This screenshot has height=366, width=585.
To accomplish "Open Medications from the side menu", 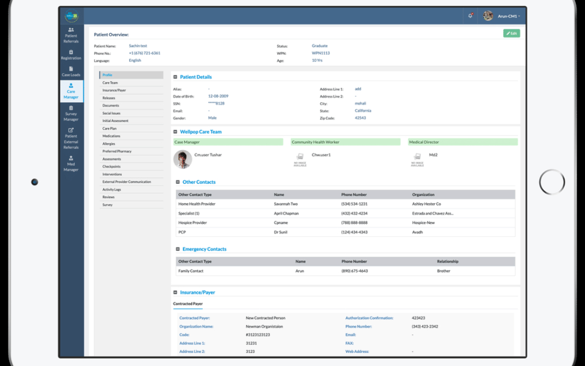I will pyautogui.click(x=112, y=136).
